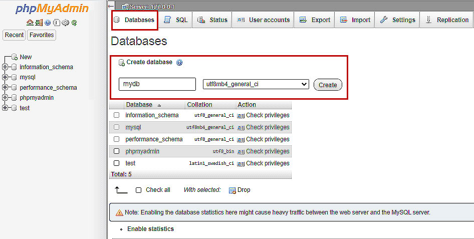This screenshot has height=239, width=474.
Task: Click Check privileges link for mysql
Action: [x=268, y=127]
